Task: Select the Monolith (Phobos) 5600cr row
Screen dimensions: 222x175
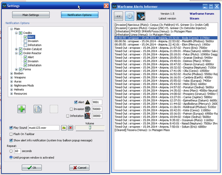Action: click(166, 41)
